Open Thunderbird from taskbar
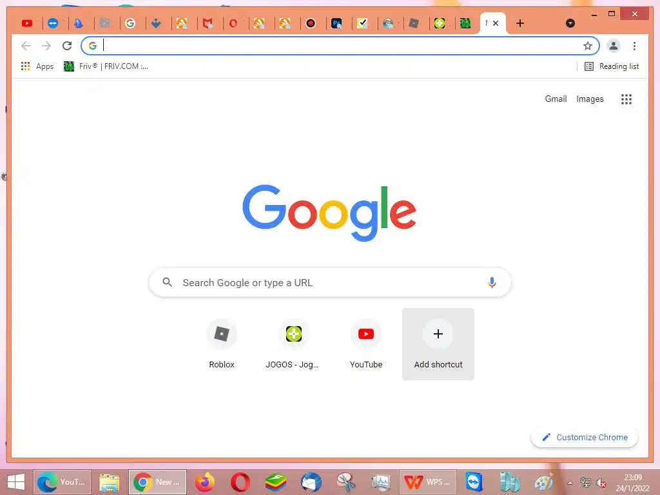Viewport: 660px width, 495px height. (x=311, y=482)
